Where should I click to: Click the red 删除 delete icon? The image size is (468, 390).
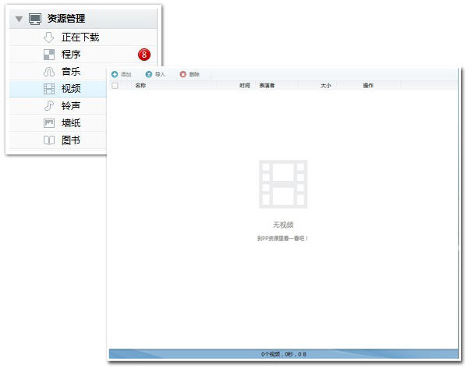pos(183,74)
